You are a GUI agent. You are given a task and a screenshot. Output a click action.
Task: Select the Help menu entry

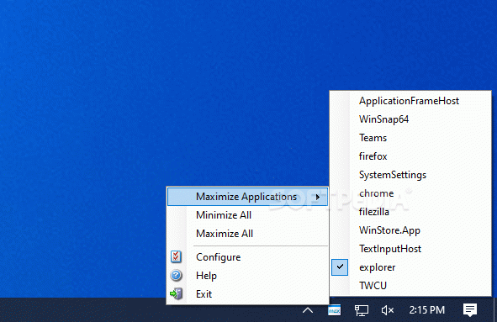point(247,276)
